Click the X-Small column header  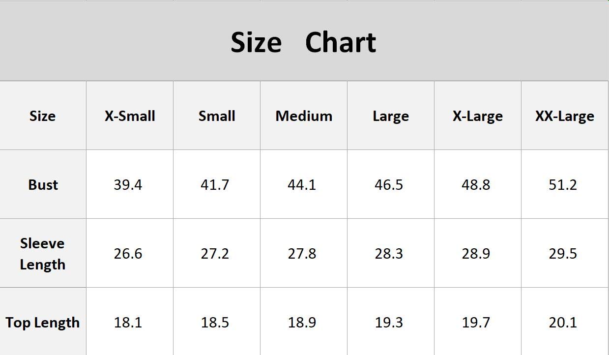tap(130, 116)
